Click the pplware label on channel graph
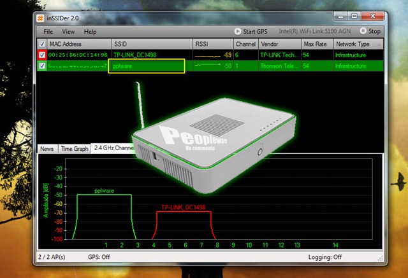This screenshot has height=278, width=408. tap(104, 191)
